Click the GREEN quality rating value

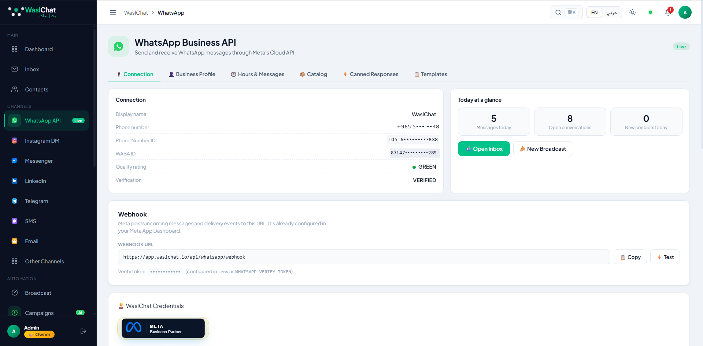click(424, 167)
